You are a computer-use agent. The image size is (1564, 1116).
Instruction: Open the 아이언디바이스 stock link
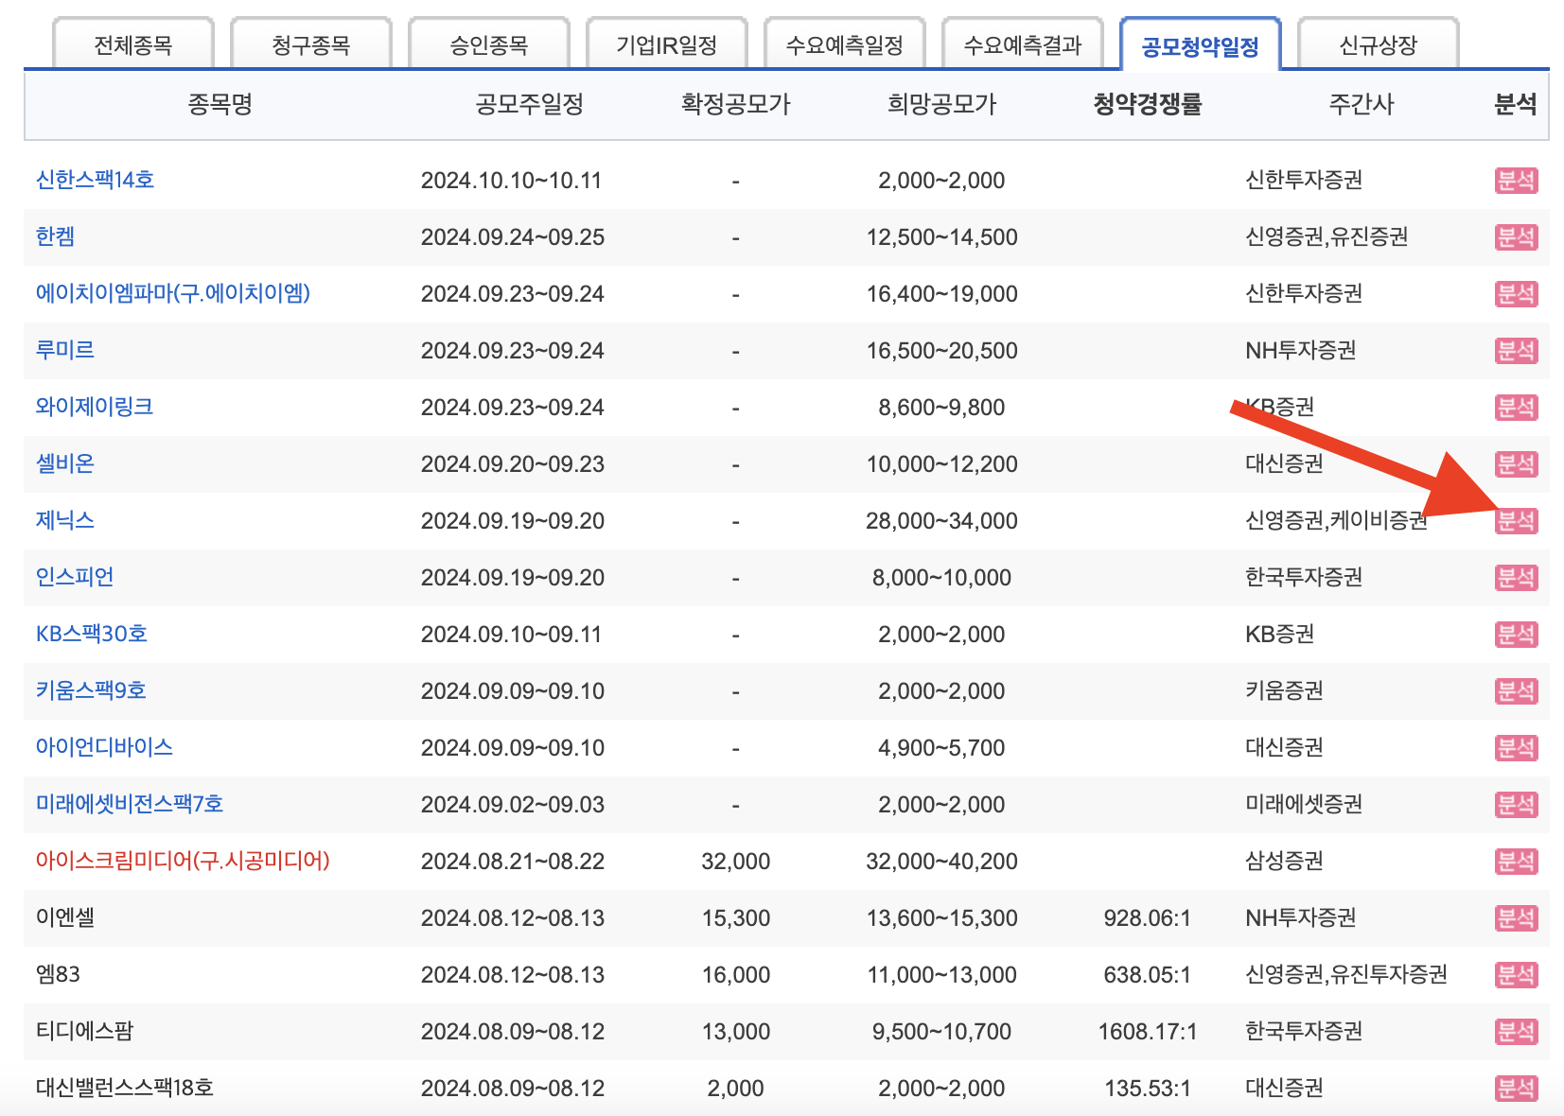[104, 747]
